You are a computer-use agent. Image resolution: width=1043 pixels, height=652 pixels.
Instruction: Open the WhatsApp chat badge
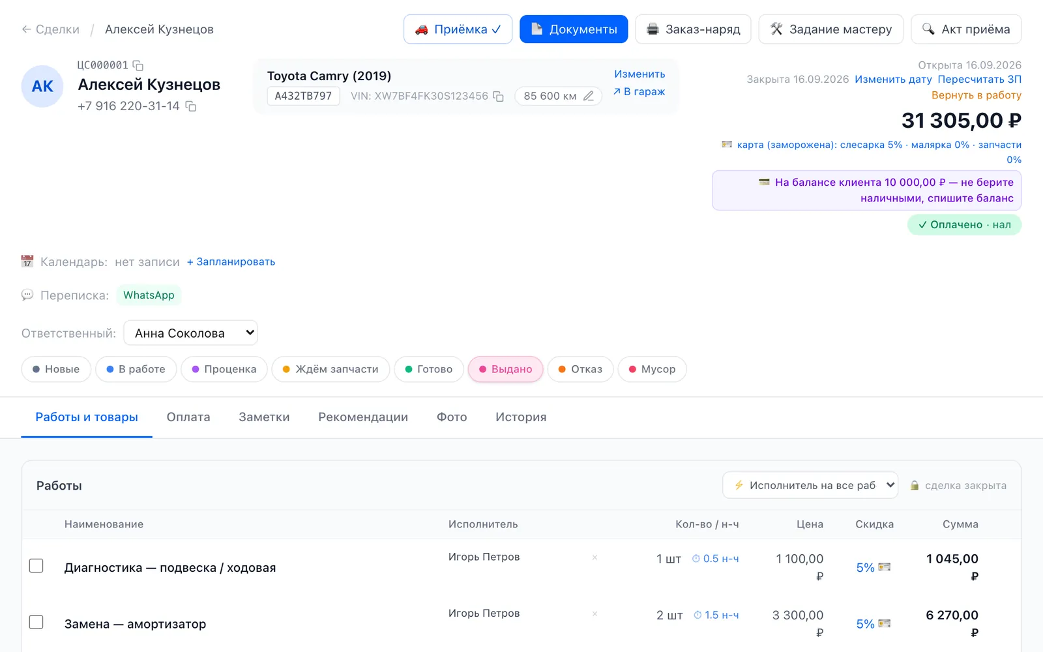[149, 295]
